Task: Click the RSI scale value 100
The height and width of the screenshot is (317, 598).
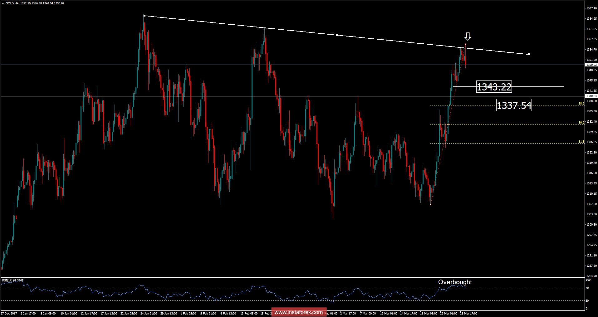Action: (x=588, y=280)
